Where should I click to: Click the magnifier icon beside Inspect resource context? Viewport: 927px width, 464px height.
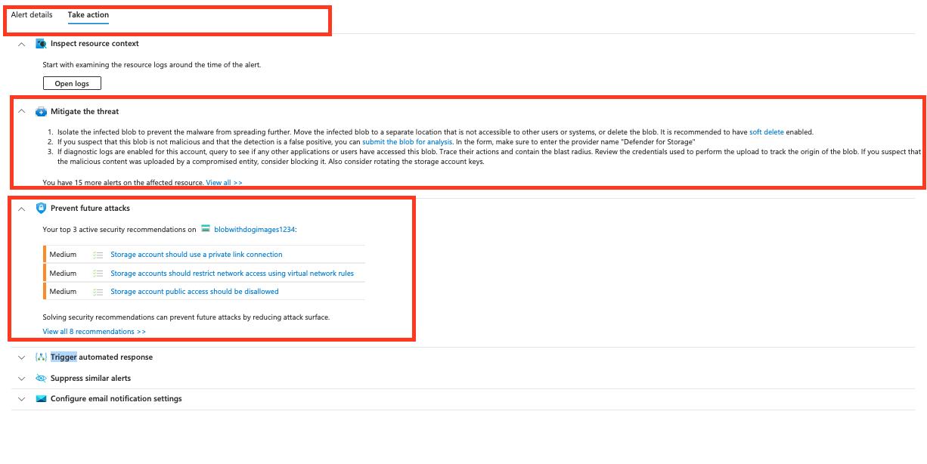(41, 44)
